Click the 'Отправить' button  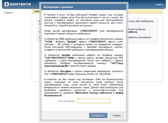click(x=98, y=115)
